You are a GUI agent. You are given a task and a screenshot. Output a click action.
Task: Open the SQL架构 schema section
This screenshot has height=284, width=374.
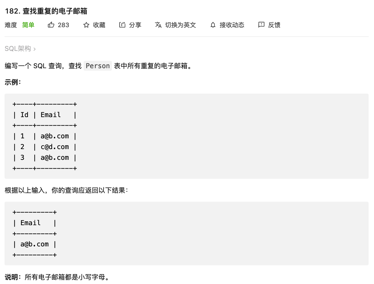(x=18, y=49)
